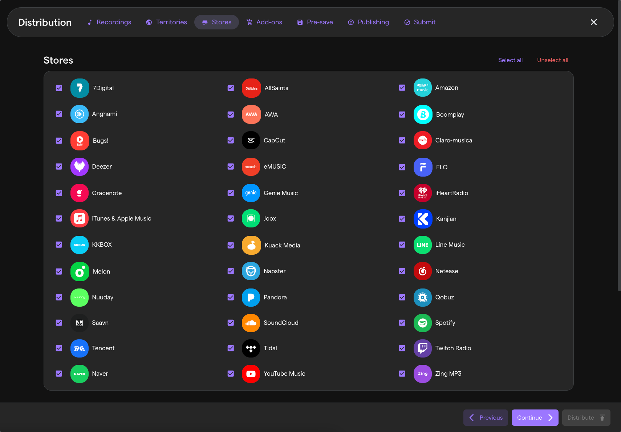Open the Pre-save tab

point(315,22)
